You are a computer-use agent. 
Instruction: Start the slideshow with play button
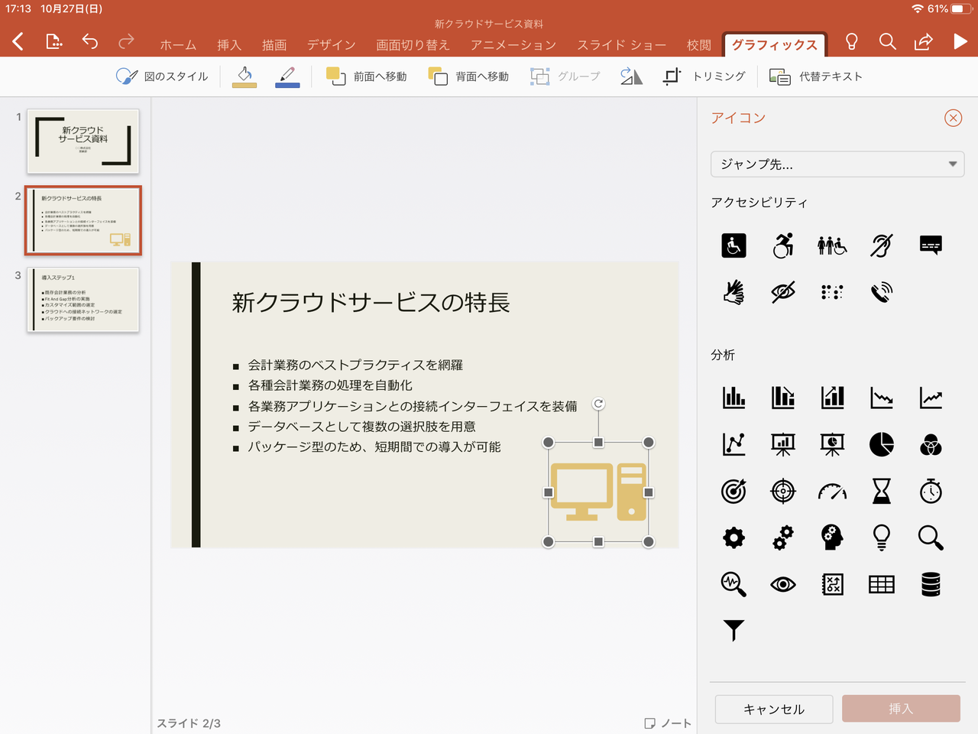pos(960,41)
